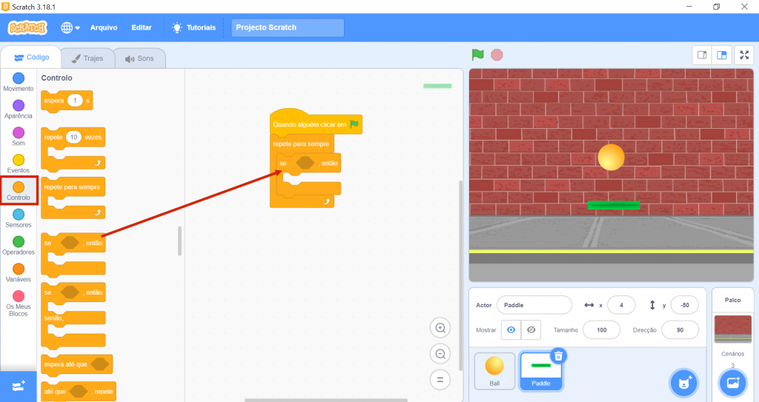This screenshot has width=759, height=402.
Task: Delete the Paddle sprite via trash icon
Action: click(x=558, y=357)
